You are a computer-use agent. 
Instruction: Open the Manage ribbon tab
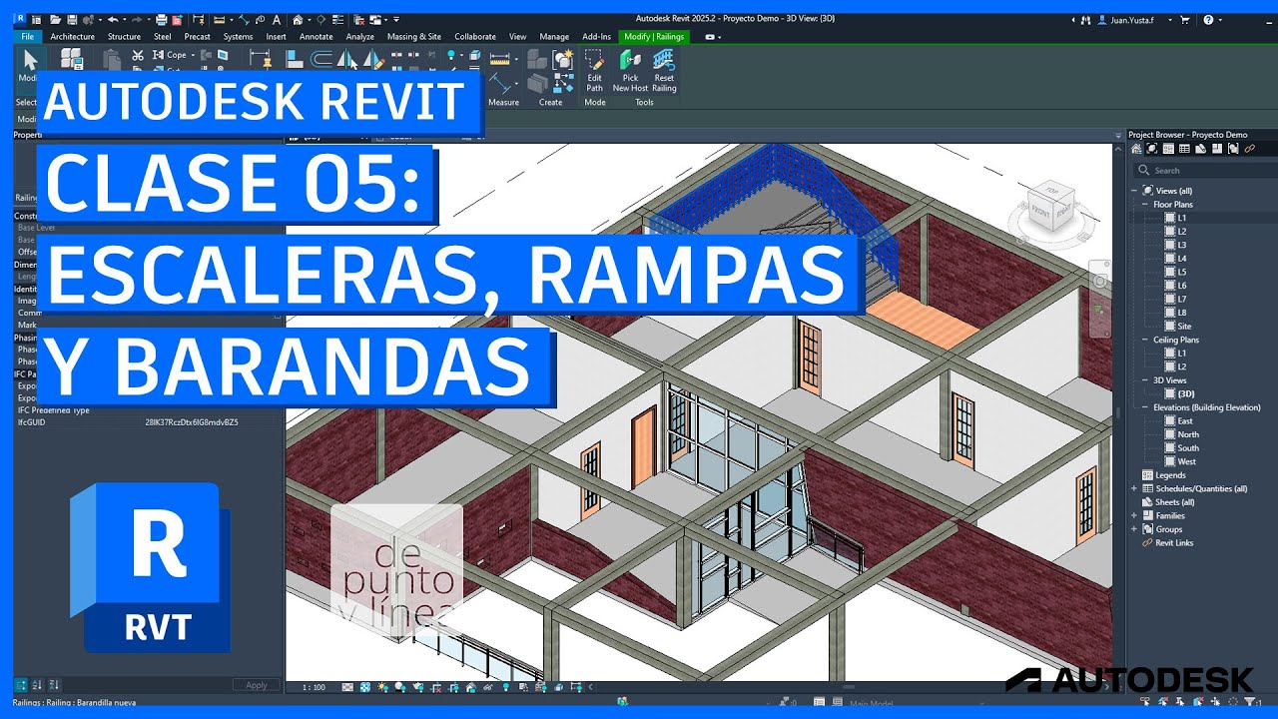click(554, 37)
